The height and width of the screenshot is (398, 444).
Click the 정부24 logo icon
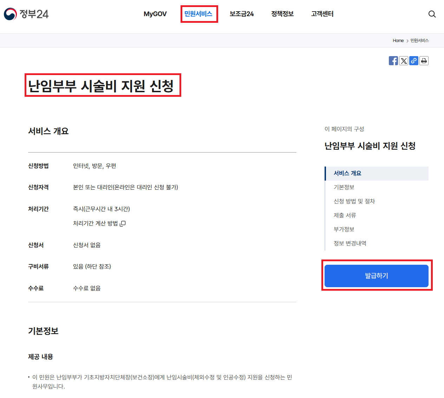(x=9, y=14)
